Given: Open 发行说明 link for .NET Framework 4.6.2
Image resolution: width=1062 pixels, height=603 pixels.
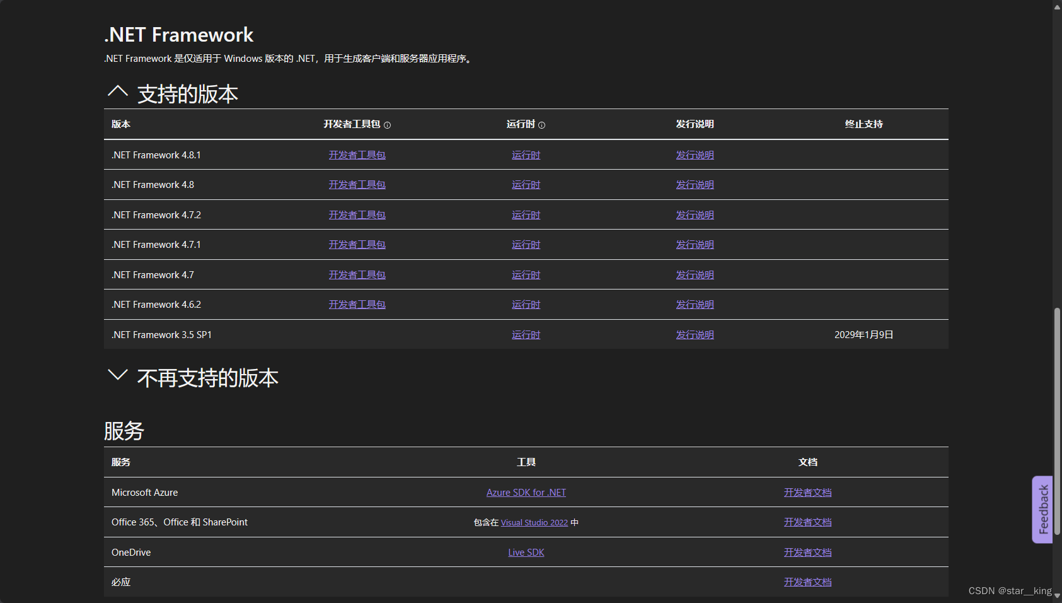Looking at the screenshot, I should 695,305.
